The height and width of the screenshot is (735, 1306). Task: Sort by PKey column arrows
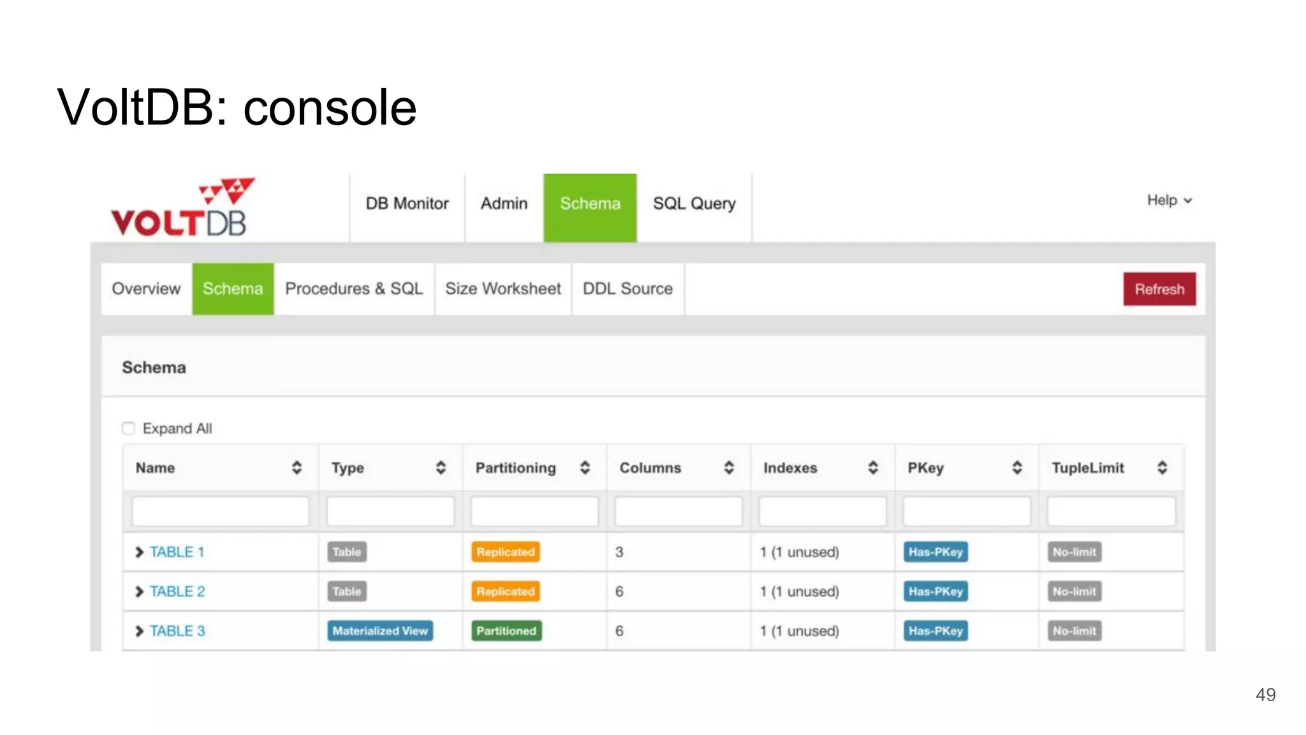[1017, 468]
